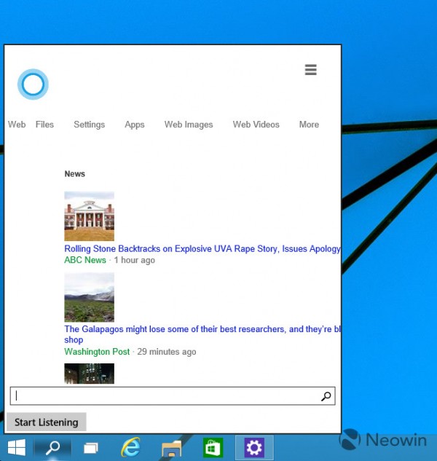Expand the More filter options
437x461 pixels.
click(309, 125)
